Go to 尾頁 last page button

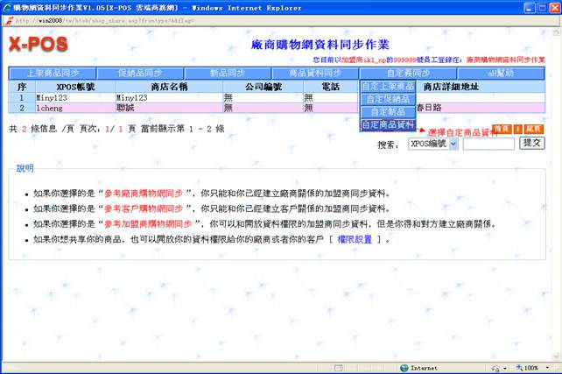point(533,129)
